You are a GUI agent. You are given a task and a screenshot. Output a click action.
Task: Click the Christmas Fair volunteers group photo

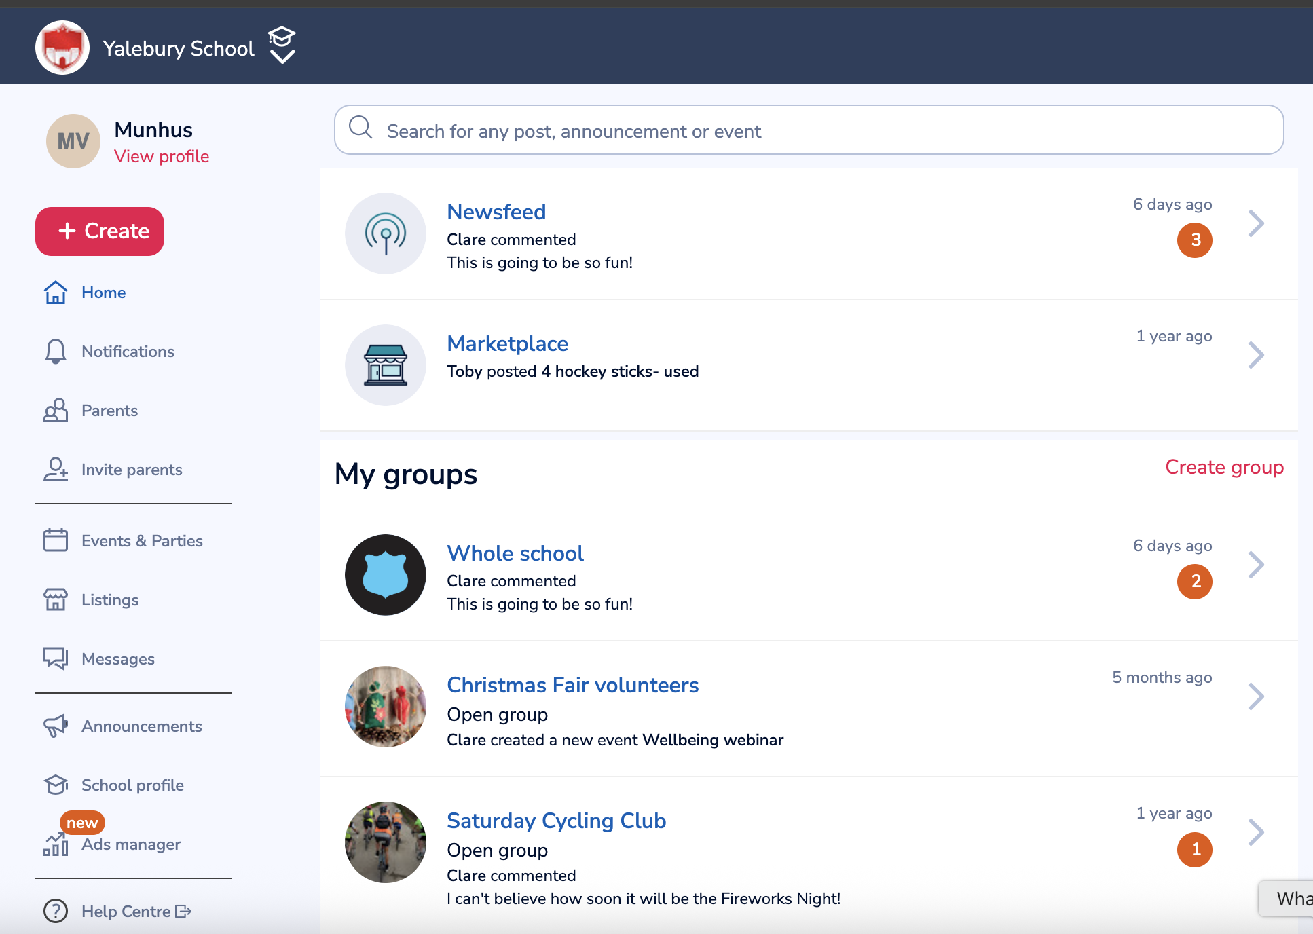[x=386, y=707]
